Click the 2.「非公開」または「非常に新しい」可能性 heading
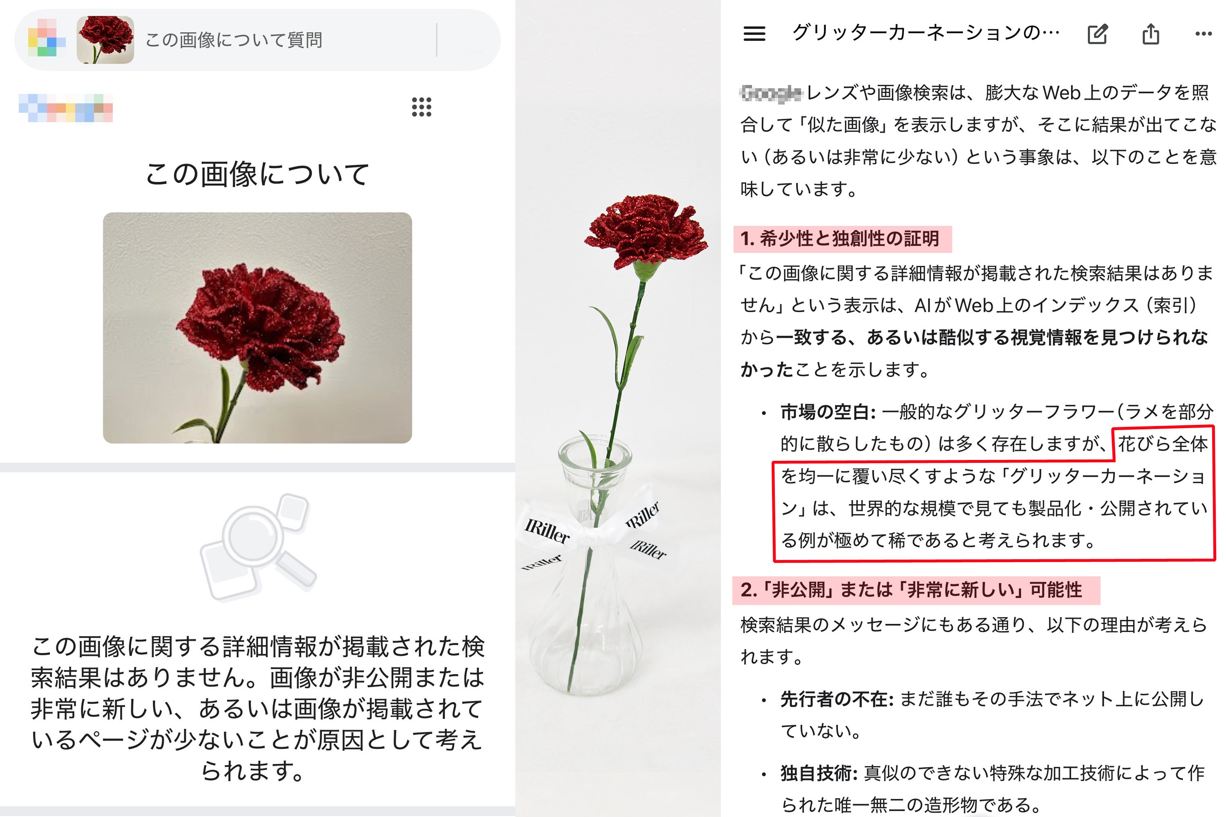1226x817 pixels. (916, 590)
